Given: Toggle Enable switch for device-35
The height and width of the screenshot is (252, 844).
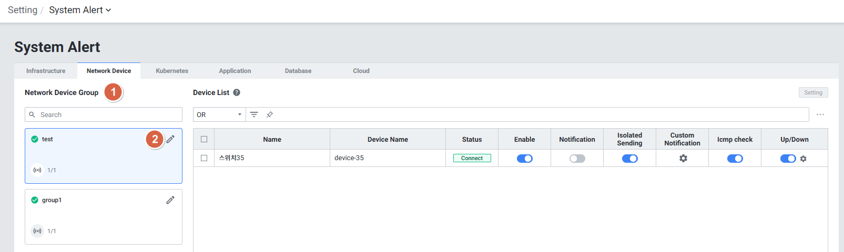Looking at the screenshot, I should [x=524, y=159].
